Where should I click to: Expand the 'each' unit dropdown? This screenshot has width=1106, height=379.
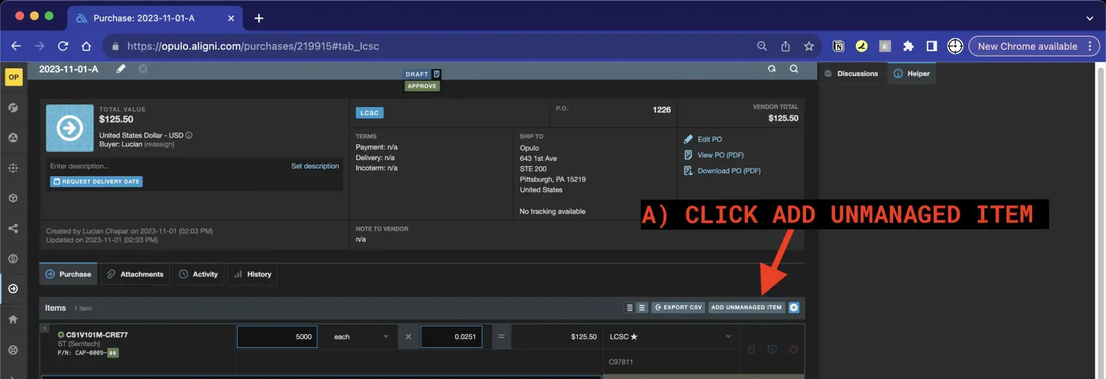361,337
